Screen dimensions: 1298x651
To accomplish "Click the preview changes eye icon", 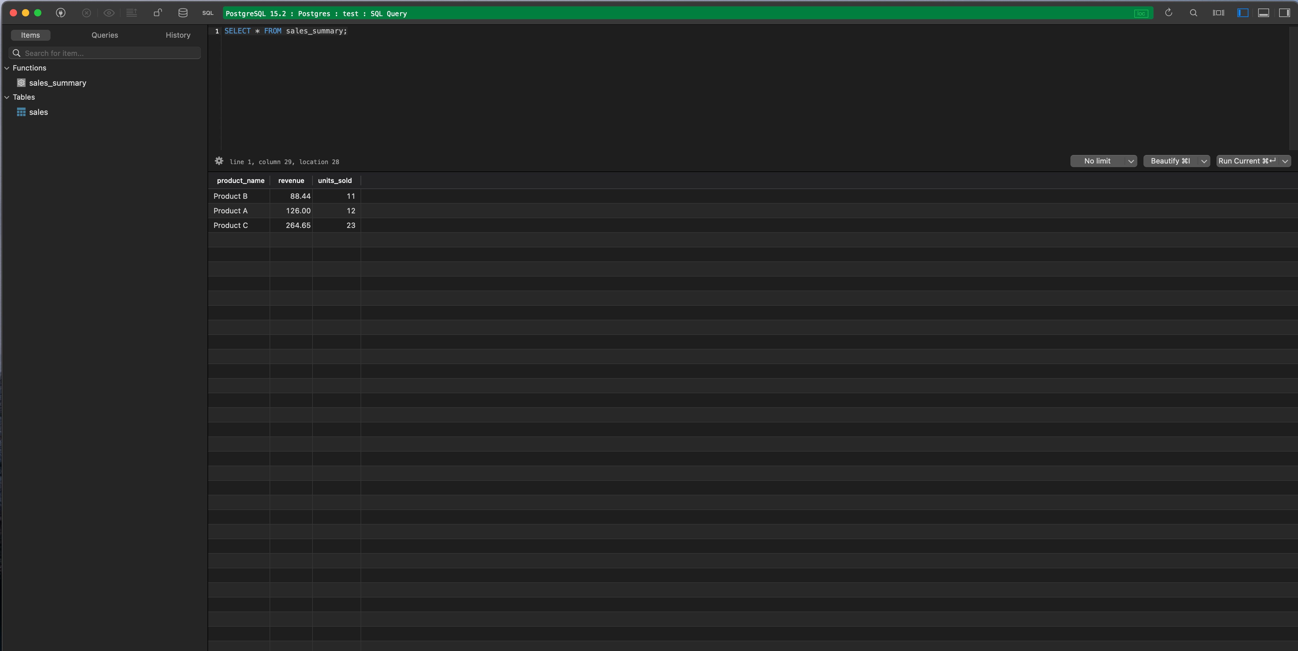I will pyautogui.click(x=109, y=13).
